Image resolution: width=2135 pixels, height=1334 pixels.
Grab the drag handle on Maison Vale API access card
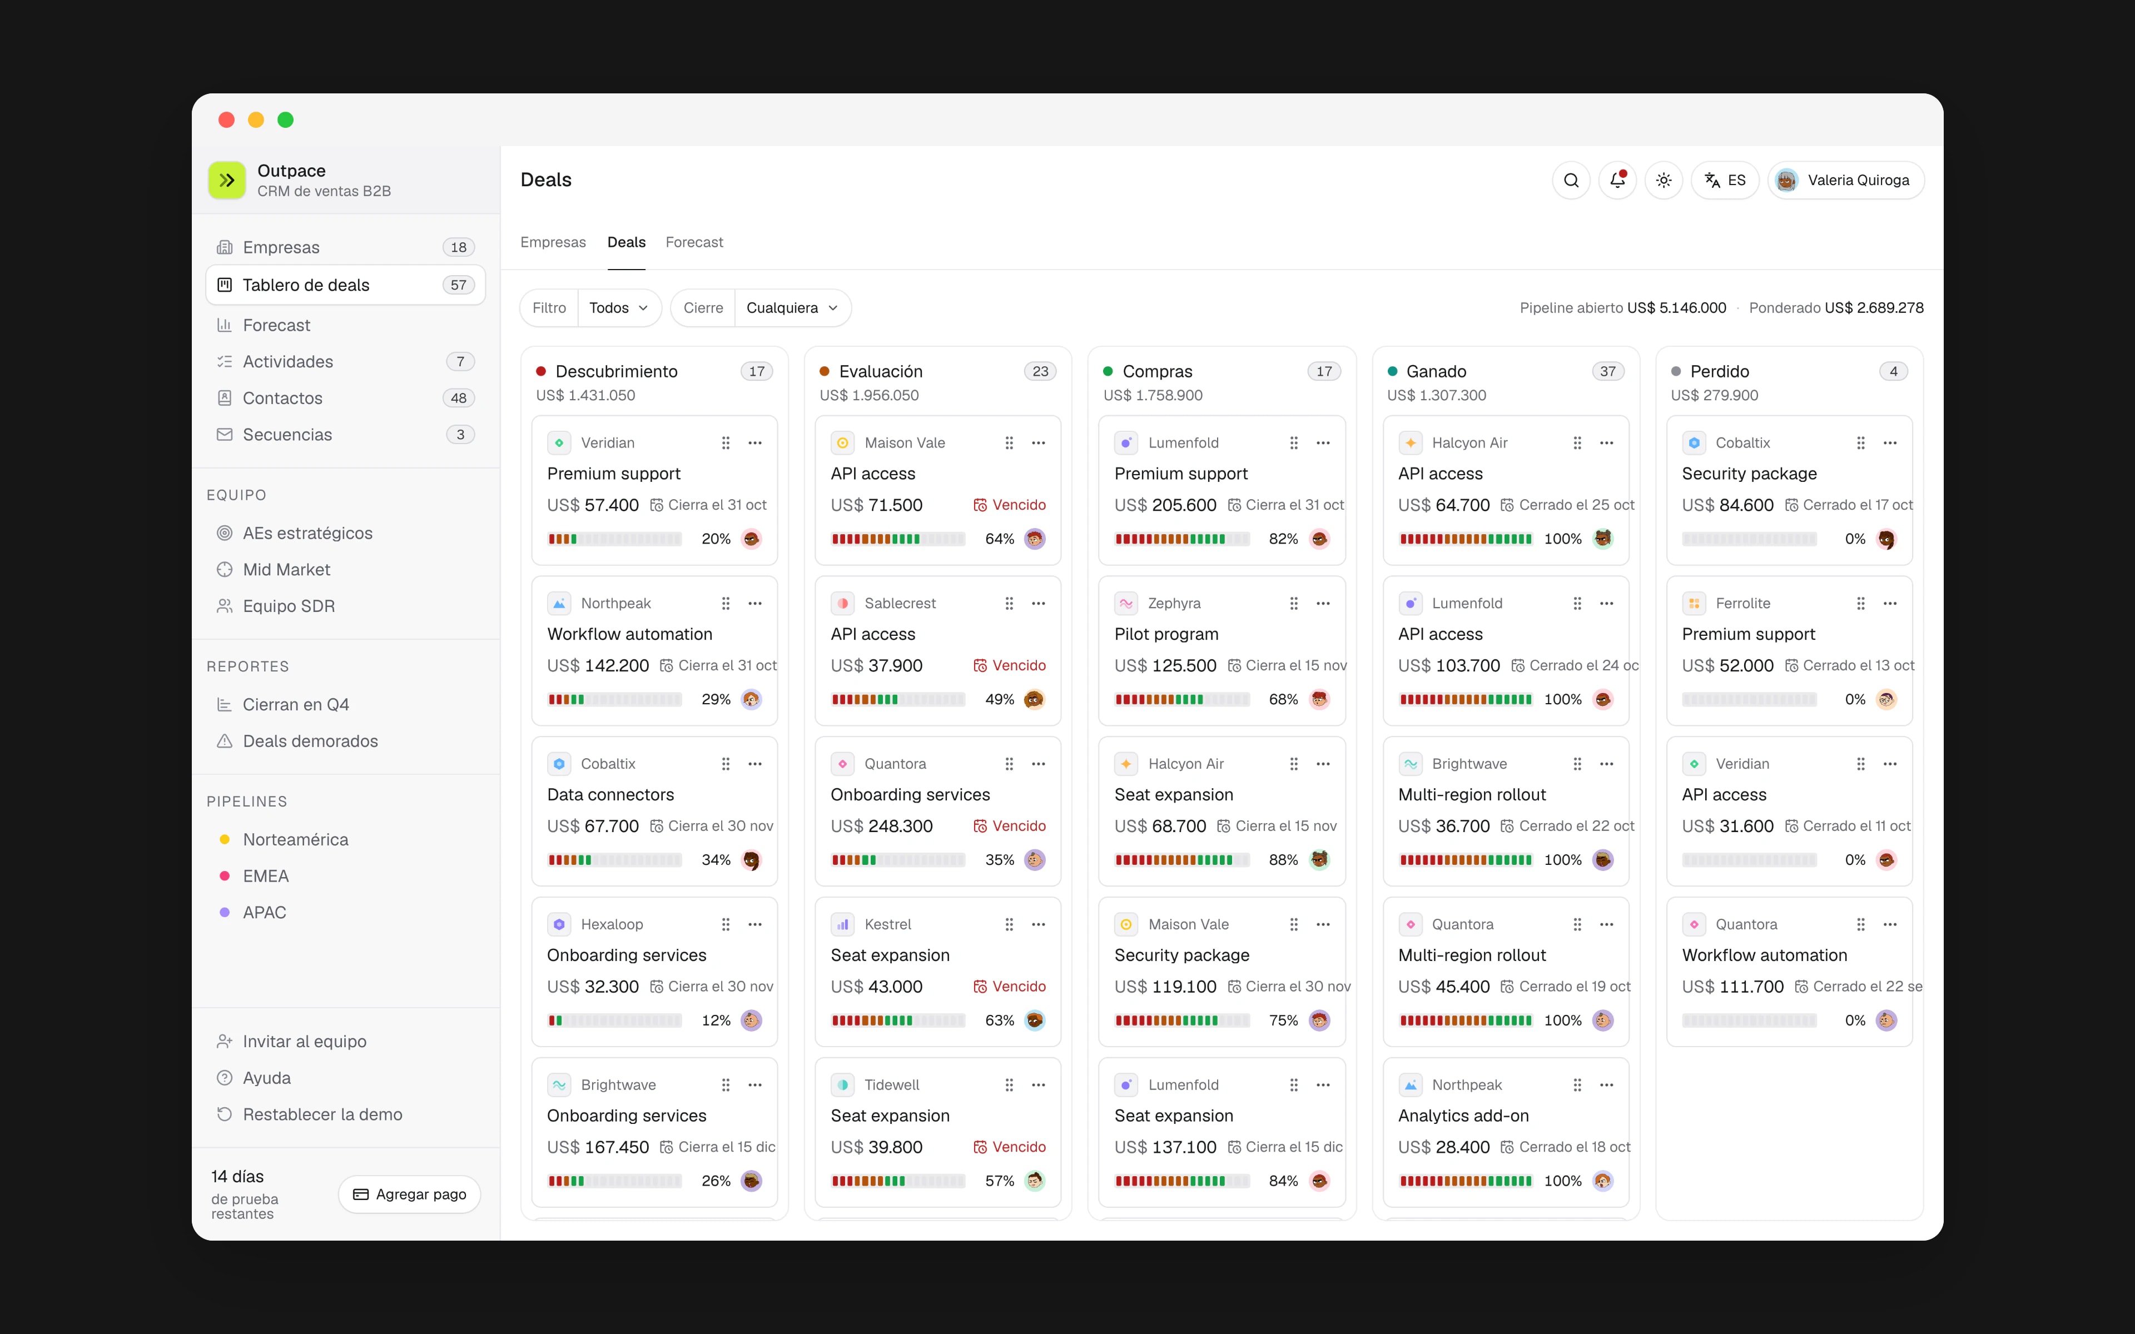1009,443
